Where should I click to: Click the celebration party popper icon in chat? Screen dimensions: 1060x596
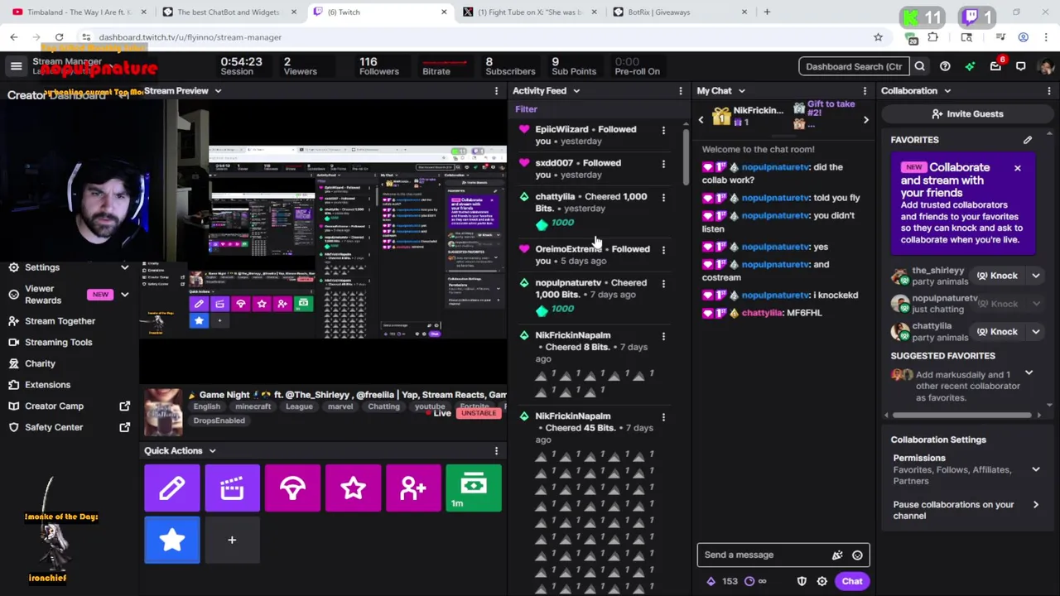tap(837, 555)
